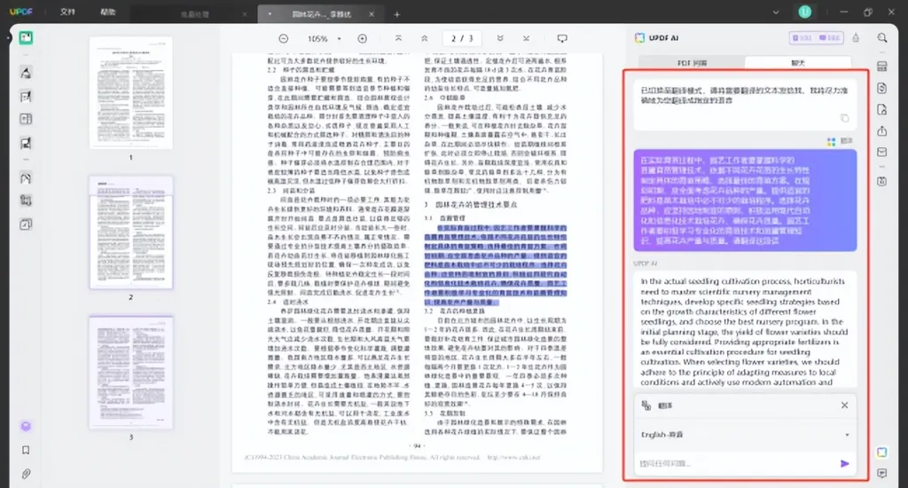This screenshot has width=908, height=488.
Task: Click the send arrow in chat box
Action: (844, 463)
